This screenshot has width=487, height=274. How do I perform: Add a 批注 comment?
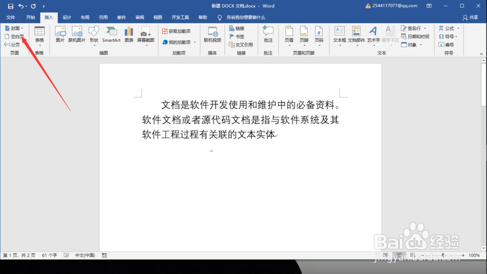coord(268,35)
